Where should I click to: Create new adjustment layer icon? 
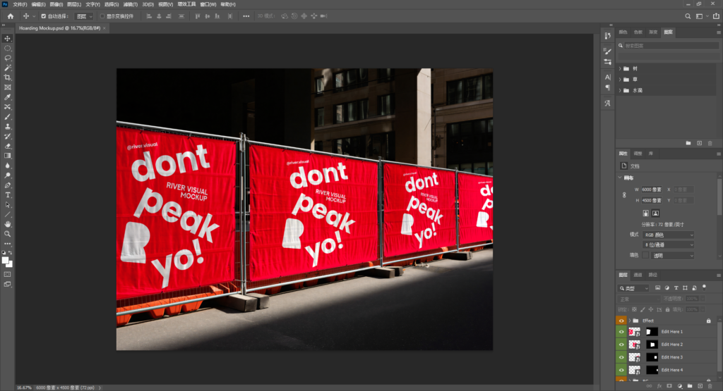tap(680, 386)
